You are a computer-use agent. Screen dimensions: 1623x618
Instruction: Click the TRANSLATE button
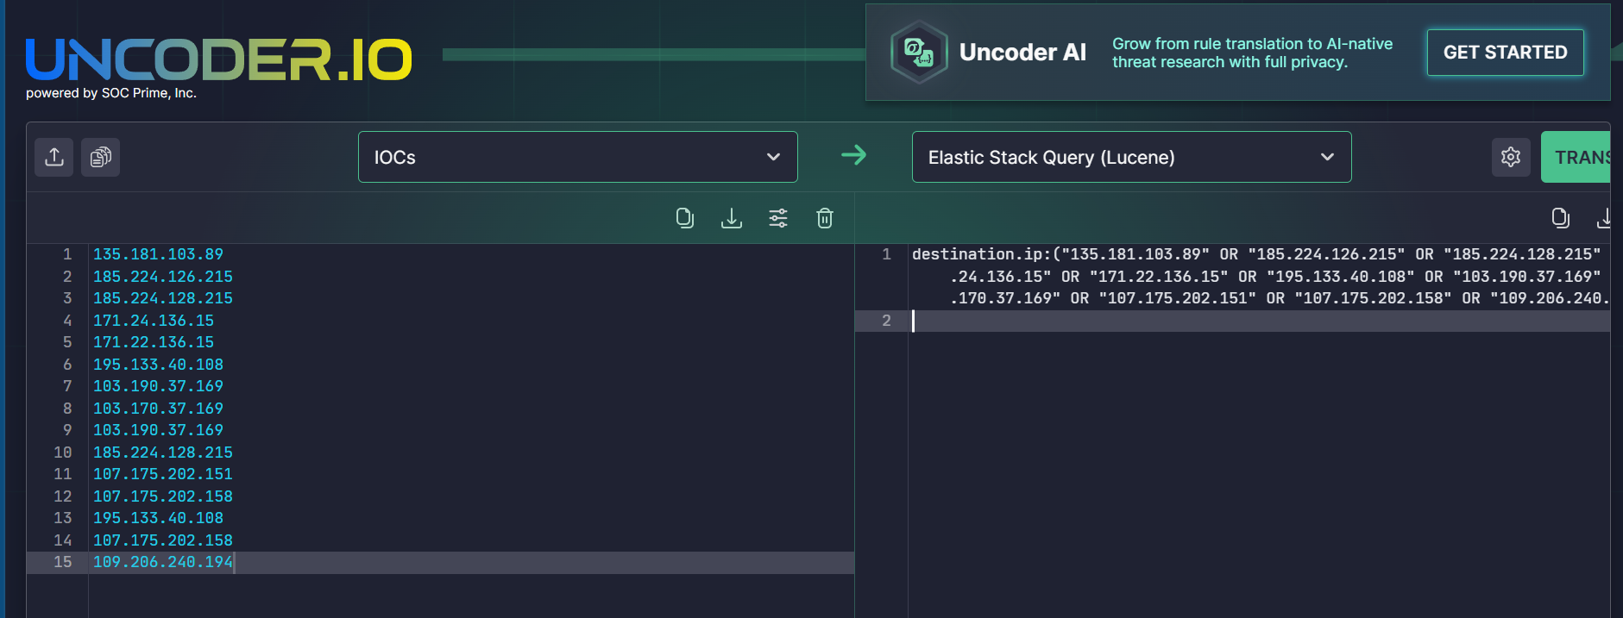coord(1576,157)
